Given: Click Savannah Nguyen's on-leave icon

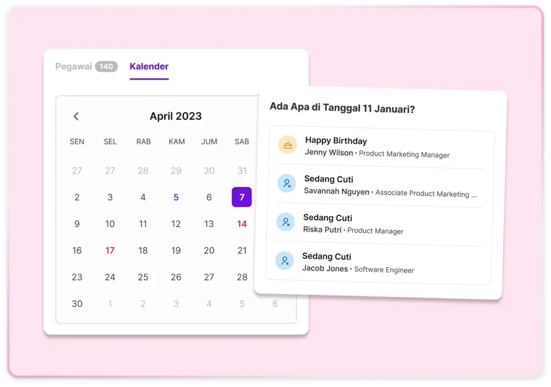Looking at the screenshot, I should click(x=287, y=183).
